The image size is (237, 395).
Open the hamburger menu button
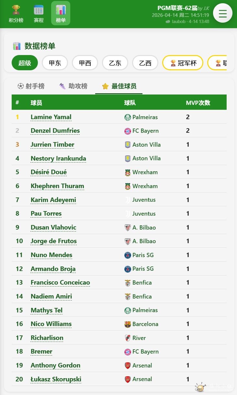coord(222,13)
